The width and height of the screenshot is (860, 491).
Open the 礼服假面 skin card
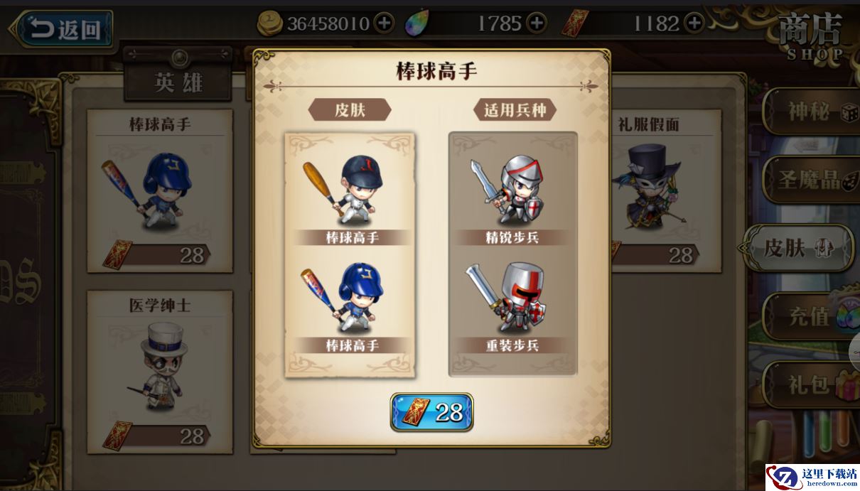click(x=665, y=190)
